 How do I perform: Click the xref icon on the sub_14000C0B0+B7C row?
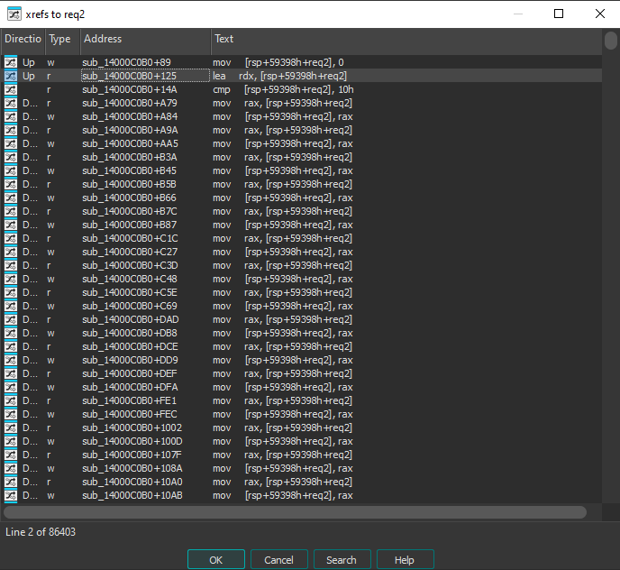[11, 211]
